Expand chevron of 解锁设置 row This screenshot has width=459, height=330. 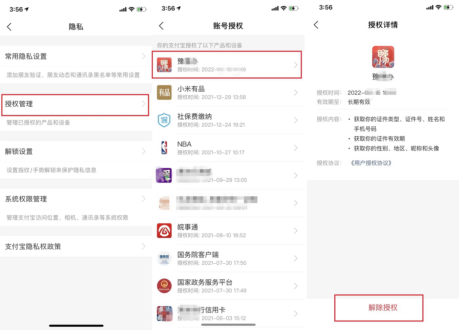click(x=144, y=151)
